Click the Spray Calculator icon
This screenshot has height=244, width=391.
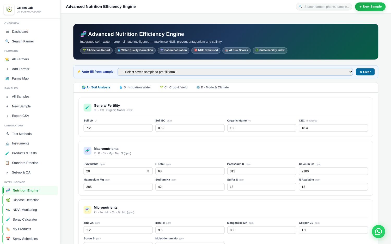[x=8, y=220]
